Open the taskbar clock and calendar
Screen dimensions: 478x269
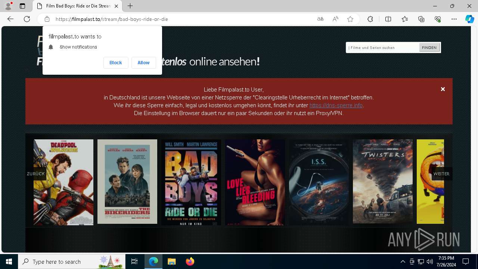(446, 262)
